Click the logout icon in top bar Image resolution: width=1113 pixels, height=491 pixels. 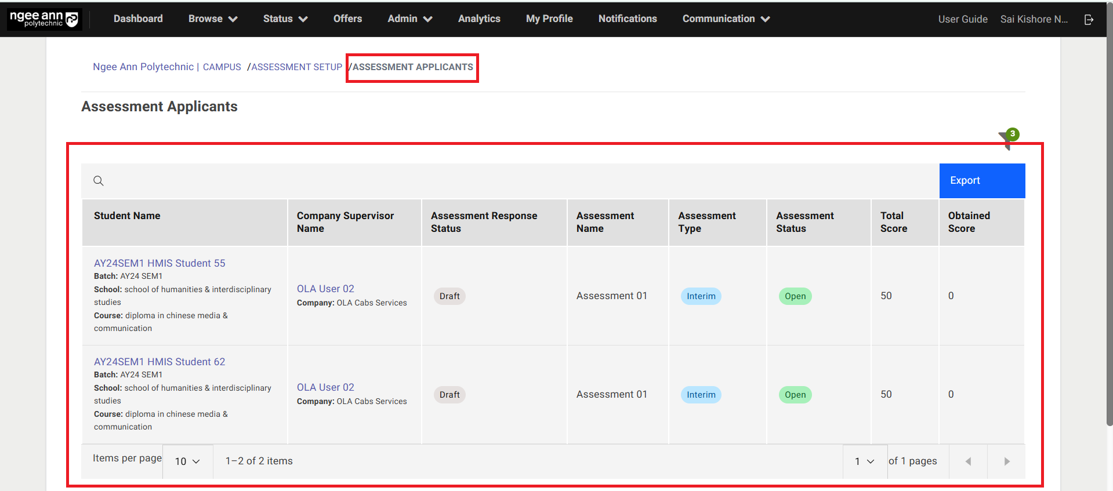(x=1089, y=20)
